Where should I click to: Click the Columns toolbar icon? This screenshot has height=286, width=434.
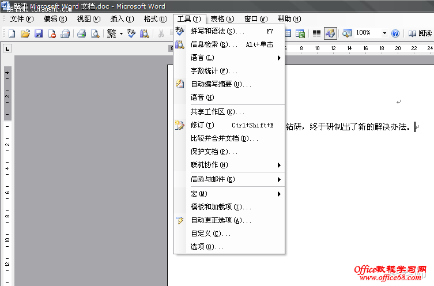click(x=316, y=34)
